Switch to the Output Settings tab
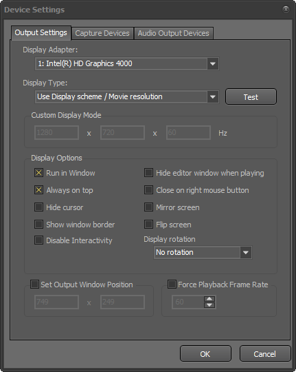 [41, 33]
